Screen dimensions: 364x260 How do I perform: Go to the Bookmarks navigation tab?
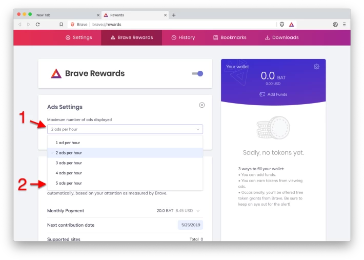pyautogui.click(x=230, y=37)
